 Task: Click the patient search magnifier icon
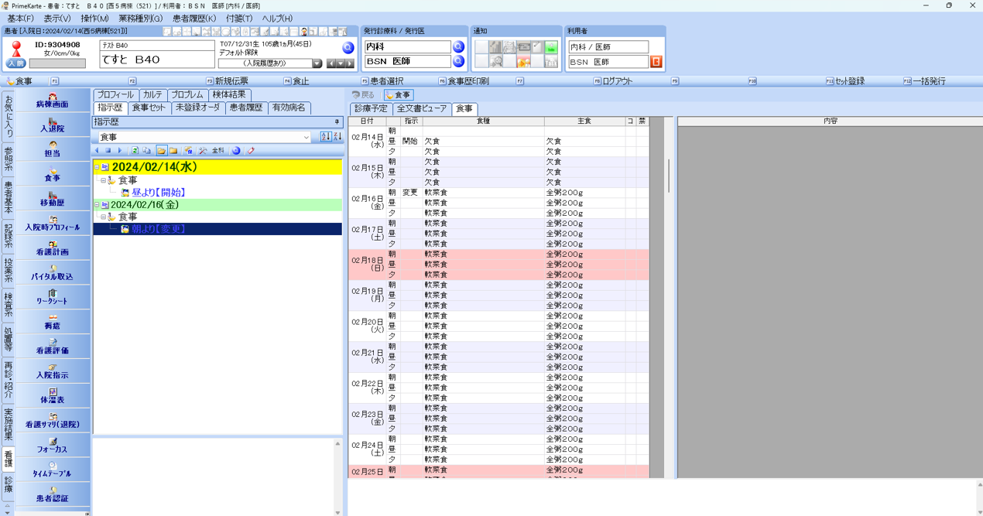348,48
